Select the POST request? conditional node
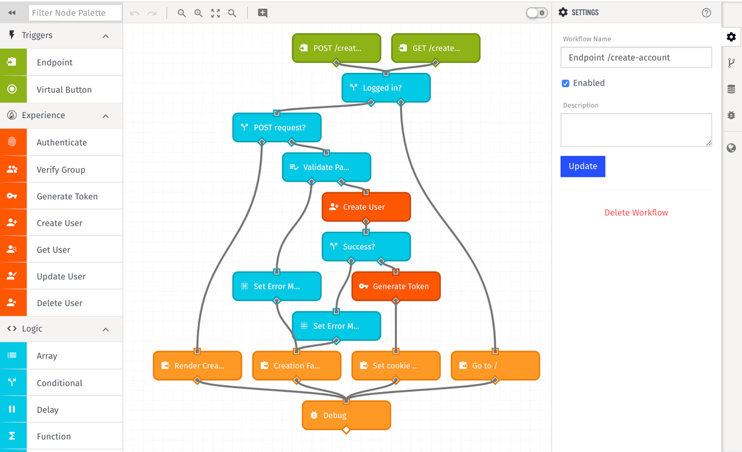 click(277, 127)
